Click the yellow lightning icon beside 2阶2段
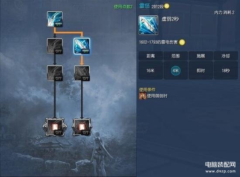This screenshot has width=240, height=177. [x=167, y=6]
